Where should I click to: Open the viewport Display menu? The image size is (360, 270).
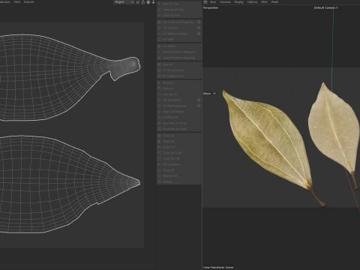coord(239,2)
